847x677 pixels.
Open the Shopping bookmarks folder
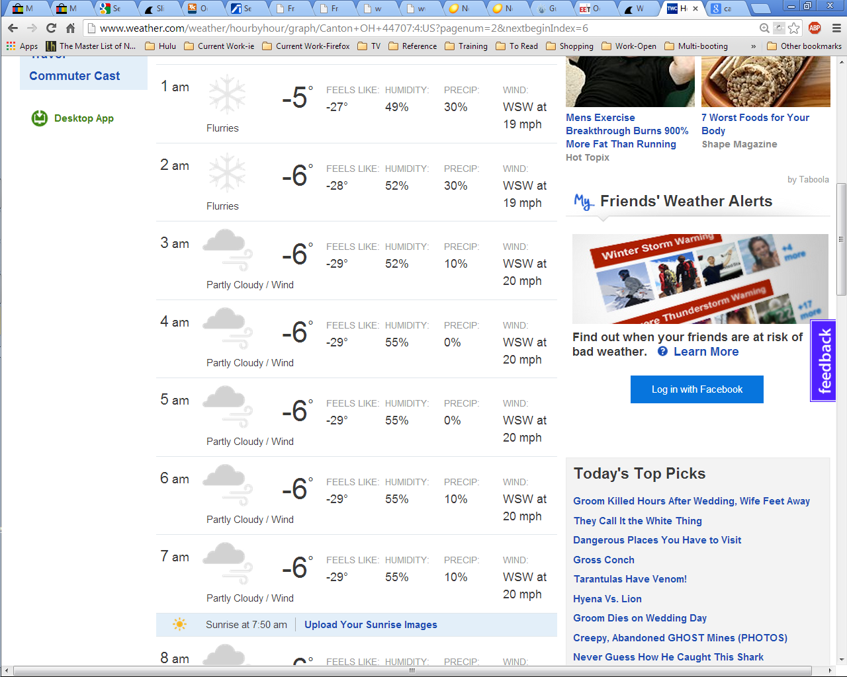(x=569, y=46)
